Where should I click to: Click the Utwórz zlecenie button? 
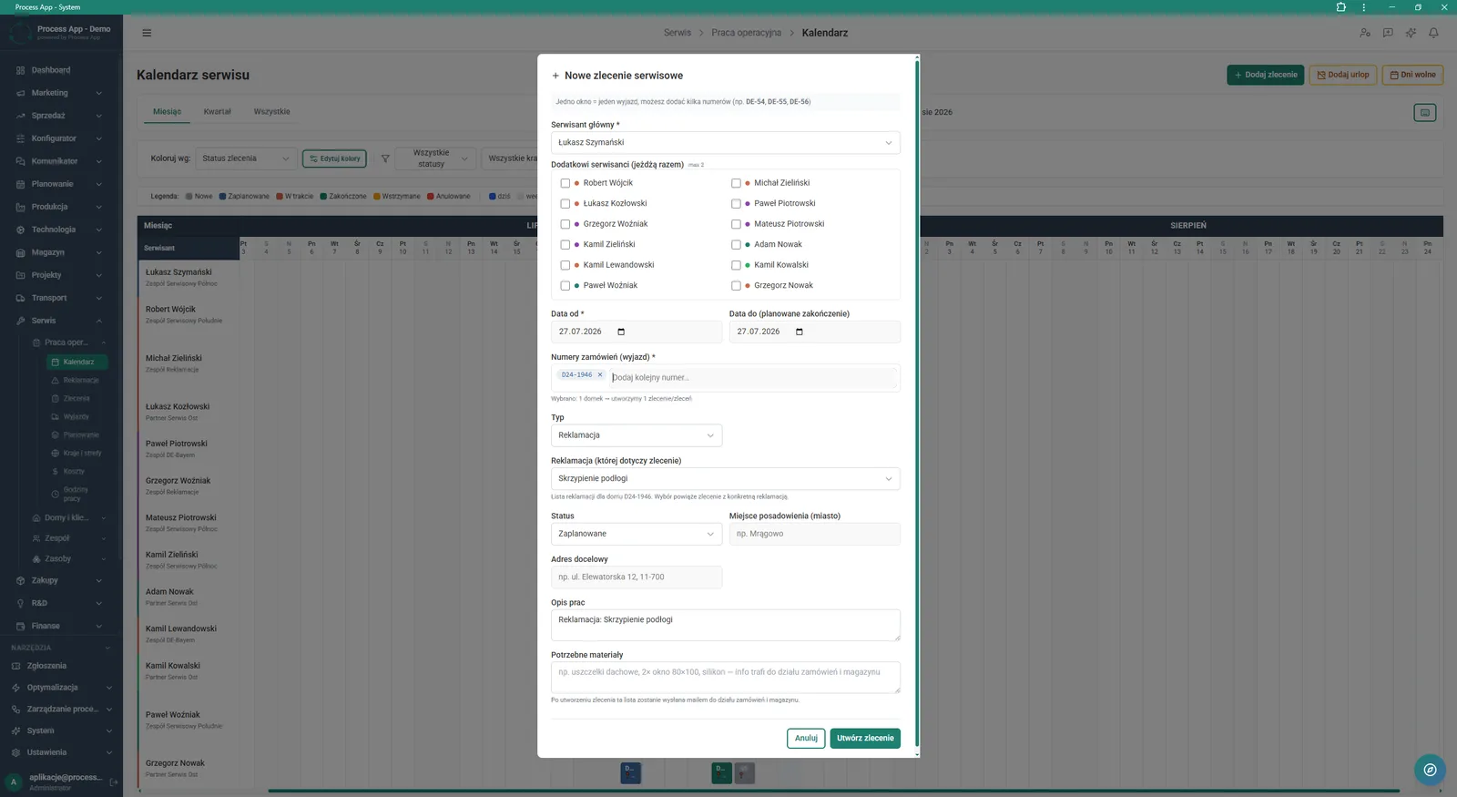click(x=865, y=739)
